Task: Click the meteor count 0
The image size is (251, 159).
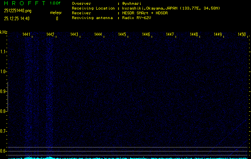Action: 57,19
